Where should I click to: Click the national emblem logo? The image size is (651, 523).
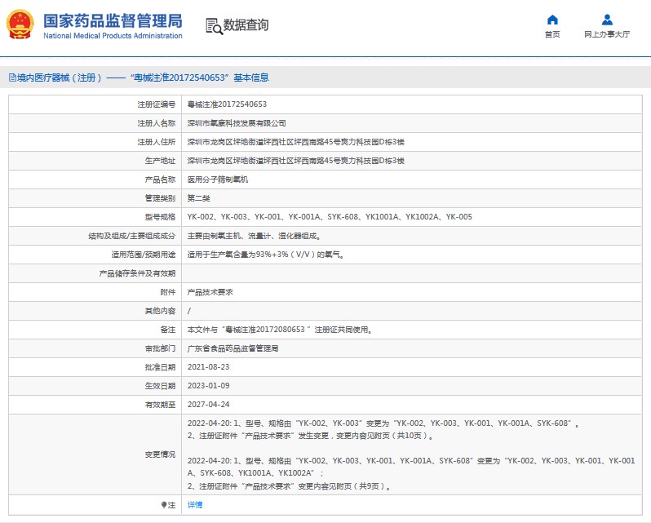[20, 24]
